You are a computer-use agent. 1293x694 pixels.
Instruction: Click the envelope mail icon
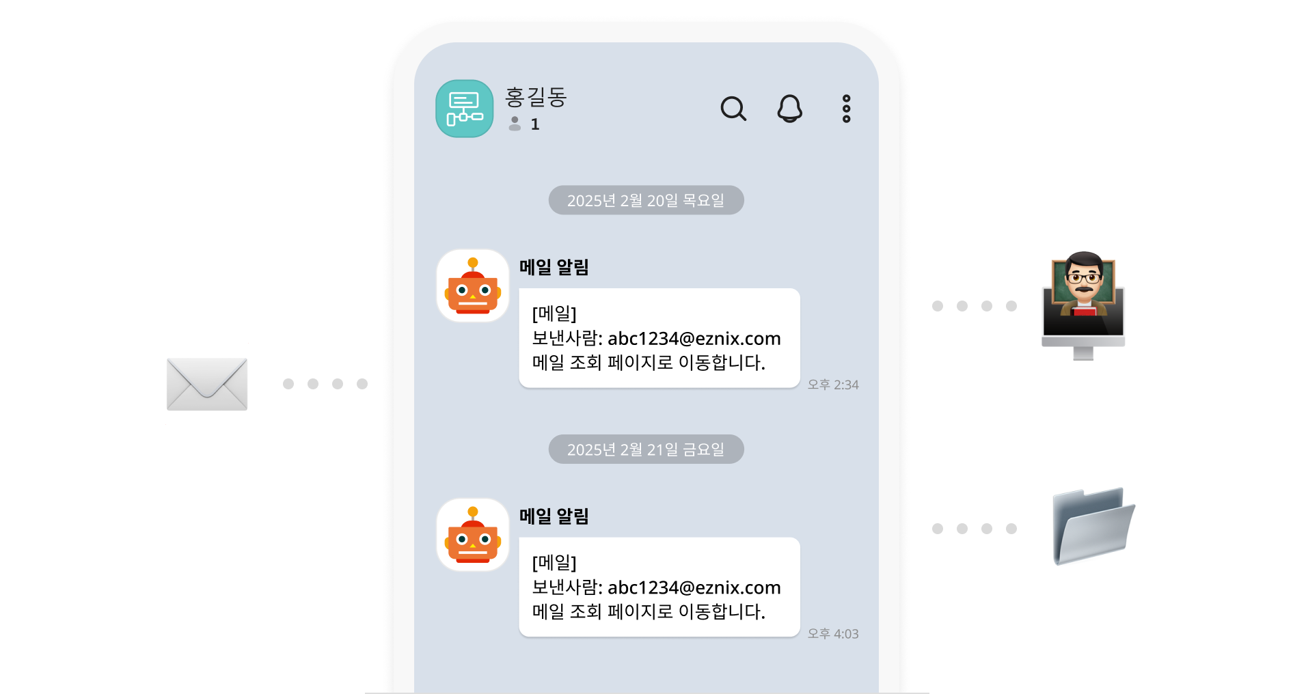207,384
